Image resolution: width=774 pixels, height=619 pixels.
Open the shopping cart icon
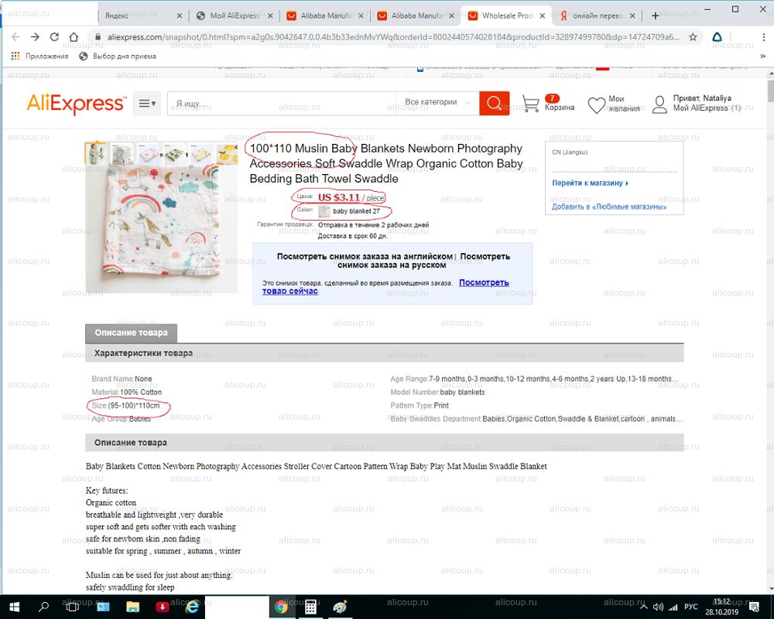531,103
